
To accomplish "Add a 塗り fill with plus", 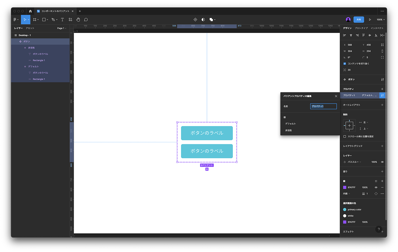I will pos(382,171).
